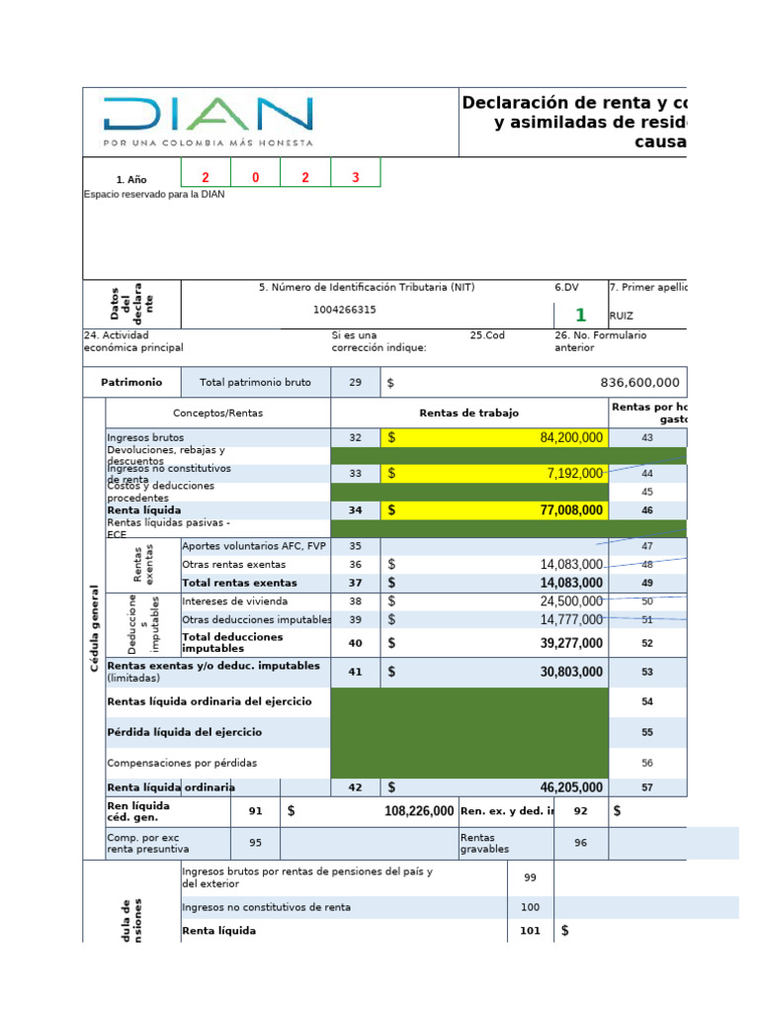Select the "Ingresos brutos" row label
The width and height of the screenshot is (759, 1013).
218,437
